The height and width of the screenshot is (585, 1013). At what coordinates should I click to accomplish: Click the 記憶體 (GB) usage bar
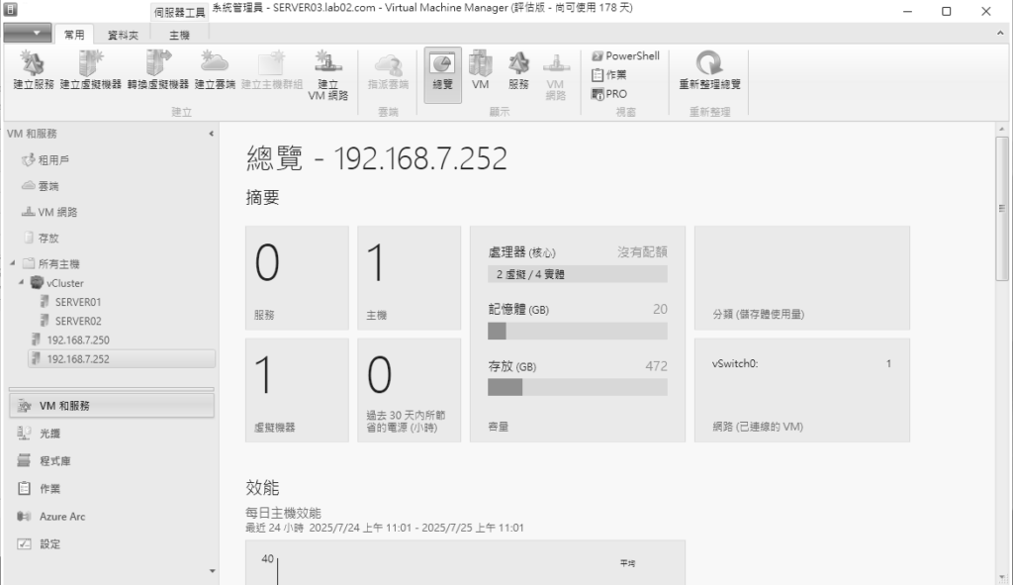coord(578,331)
